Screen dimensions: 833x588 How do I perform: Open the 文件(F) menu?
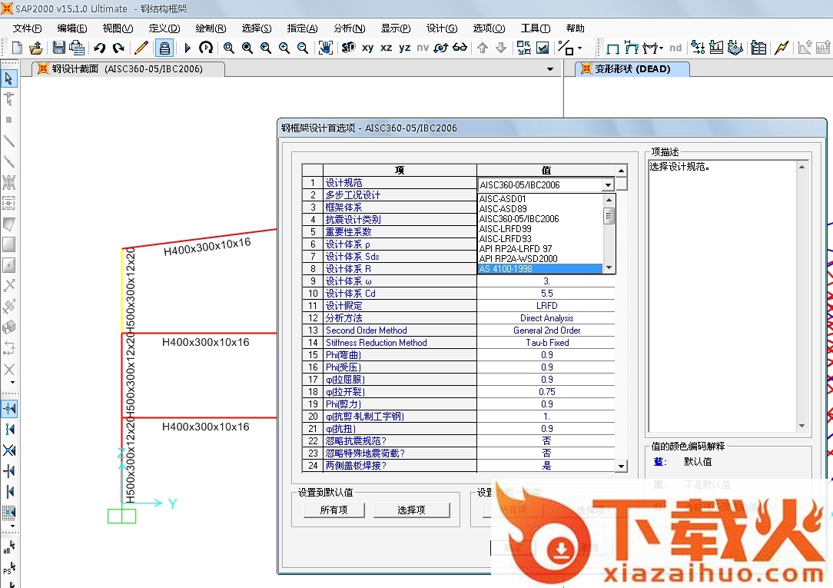coord(27,28)
